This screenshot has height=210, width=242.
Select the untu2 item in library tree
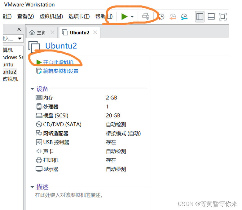point(10,72)
